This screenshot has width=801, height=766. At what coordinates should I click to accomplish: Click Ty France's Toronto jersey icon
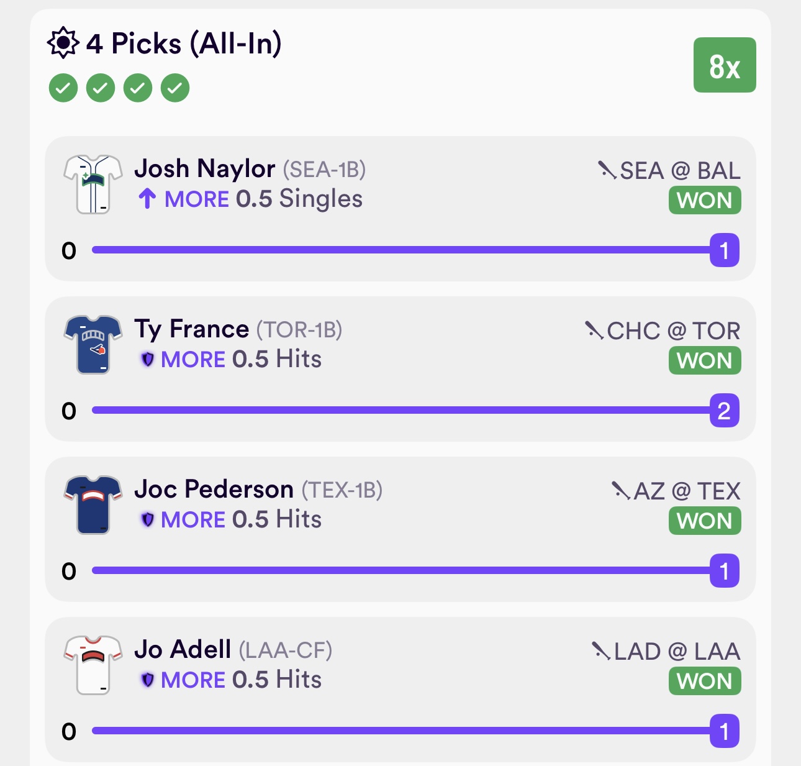pyautogui.click(x=93, y=345)
